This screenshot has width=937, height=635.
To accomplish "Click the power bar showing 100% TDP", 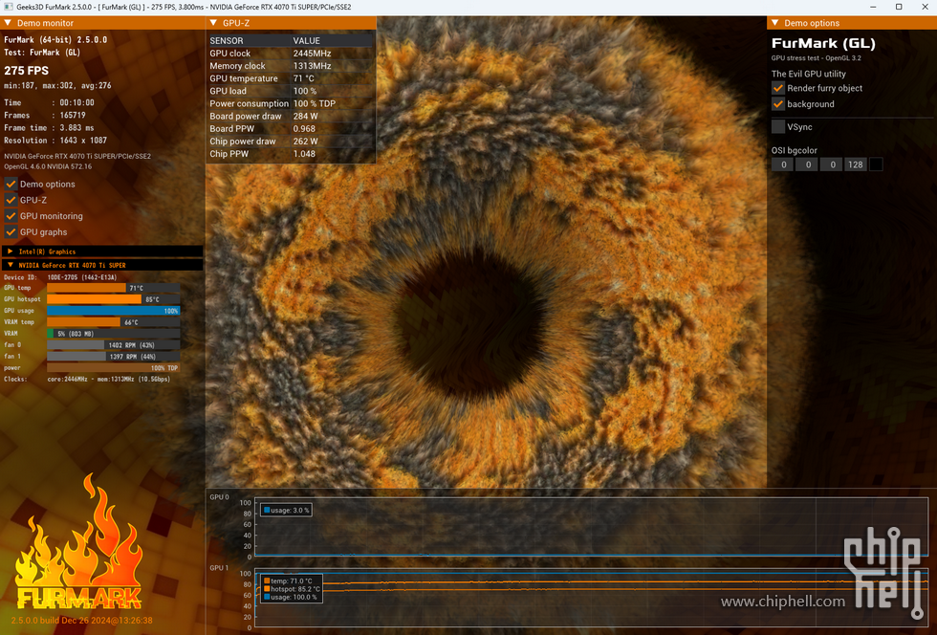I will point(114,368).
